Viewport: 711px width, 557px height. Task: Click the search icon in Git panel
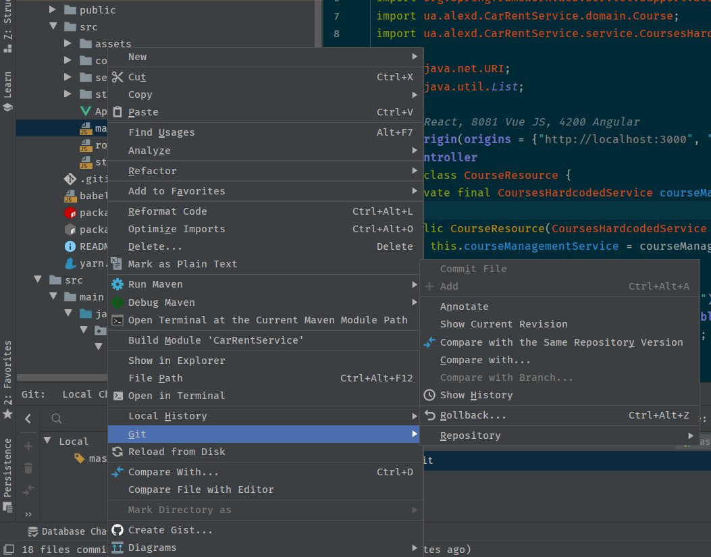[x=57, y=419]
